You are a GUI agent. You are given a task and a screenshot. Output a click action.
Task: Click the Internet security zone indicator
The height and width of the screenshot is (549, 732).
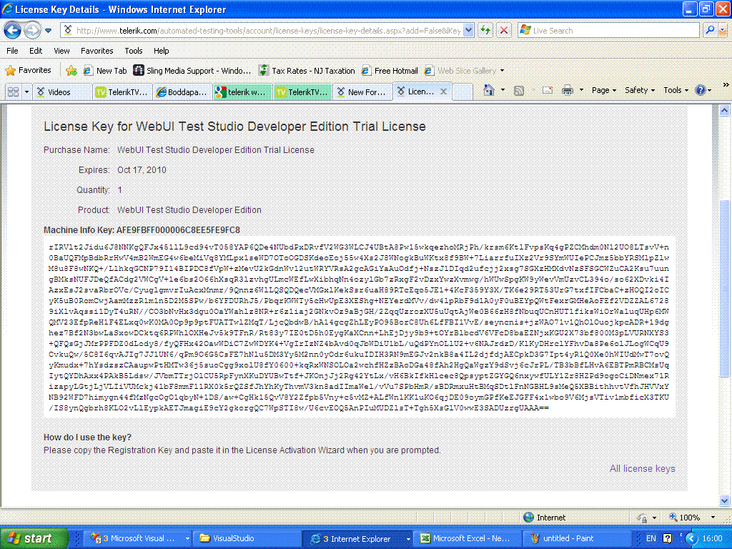coord(544,518)
